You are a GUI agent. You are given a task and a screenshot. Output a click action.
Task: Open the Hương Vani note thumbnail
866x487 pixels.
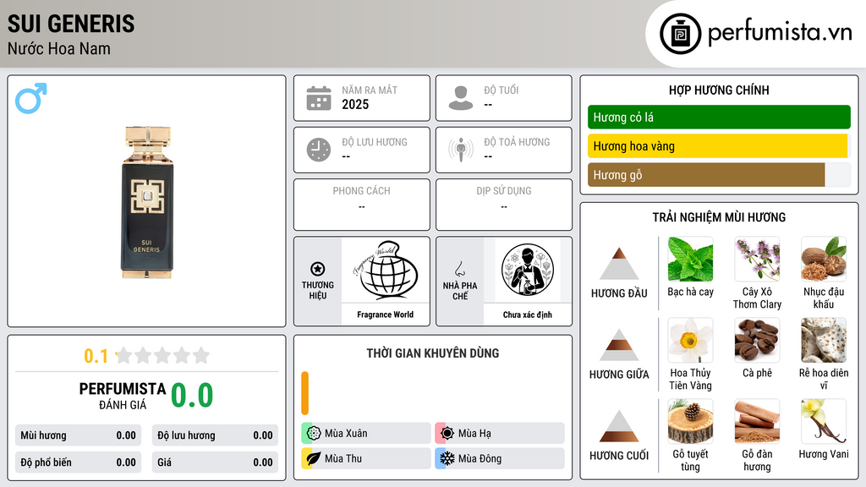tap(824, 422)
